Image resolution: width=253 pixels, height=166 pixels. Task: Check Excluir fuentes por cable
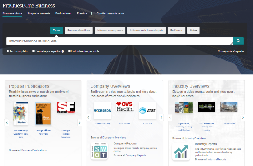[69, 51]
